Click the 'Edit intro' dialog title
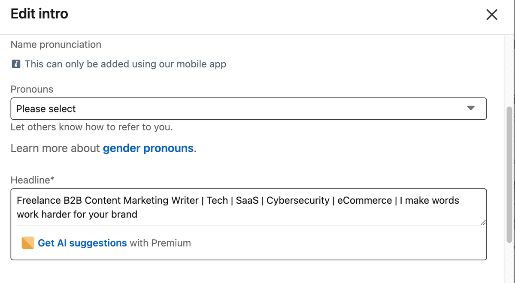The height and width of the screenshot is (283, 515). 39,14
